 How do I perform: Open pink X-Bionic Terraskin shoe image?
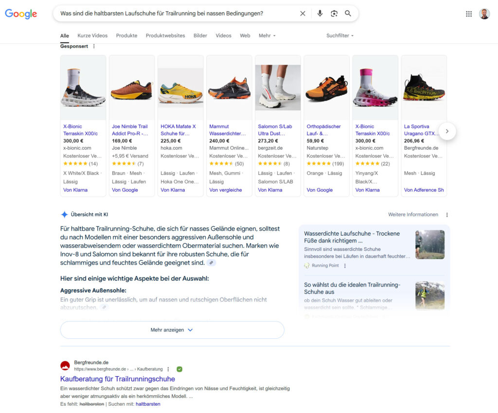tap(375, 87)
